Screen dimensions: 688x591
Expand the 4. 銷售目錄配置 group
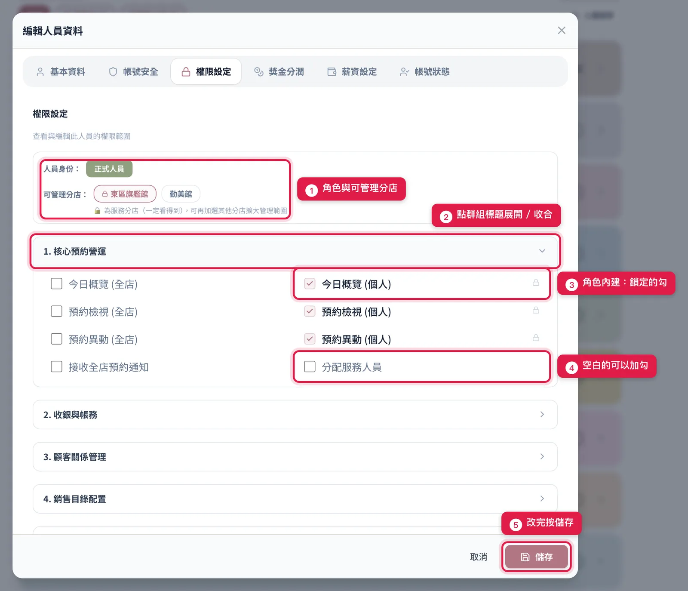click(x=295, y=499)
